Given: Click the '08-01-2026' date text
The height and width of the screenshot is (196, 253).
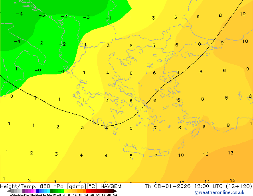Looking at the screenshot, I should pyautogui.click(x=172, y=186).
